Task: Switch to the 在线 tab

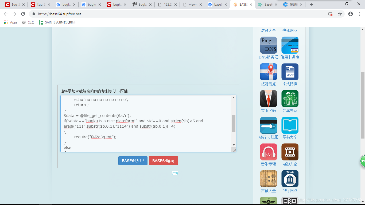Action: click(293, 5)
